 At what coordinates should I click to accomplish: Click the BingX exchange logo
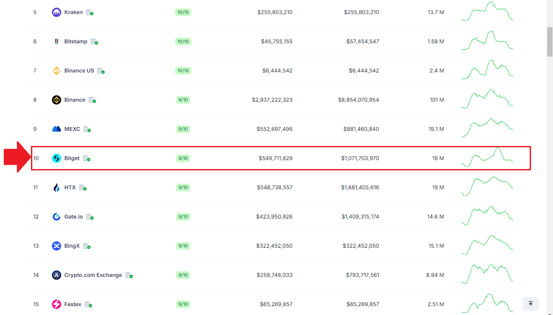(x=56, y=246)
